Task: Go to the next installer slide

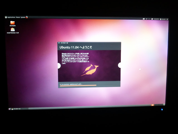Action: pos(119,65)
